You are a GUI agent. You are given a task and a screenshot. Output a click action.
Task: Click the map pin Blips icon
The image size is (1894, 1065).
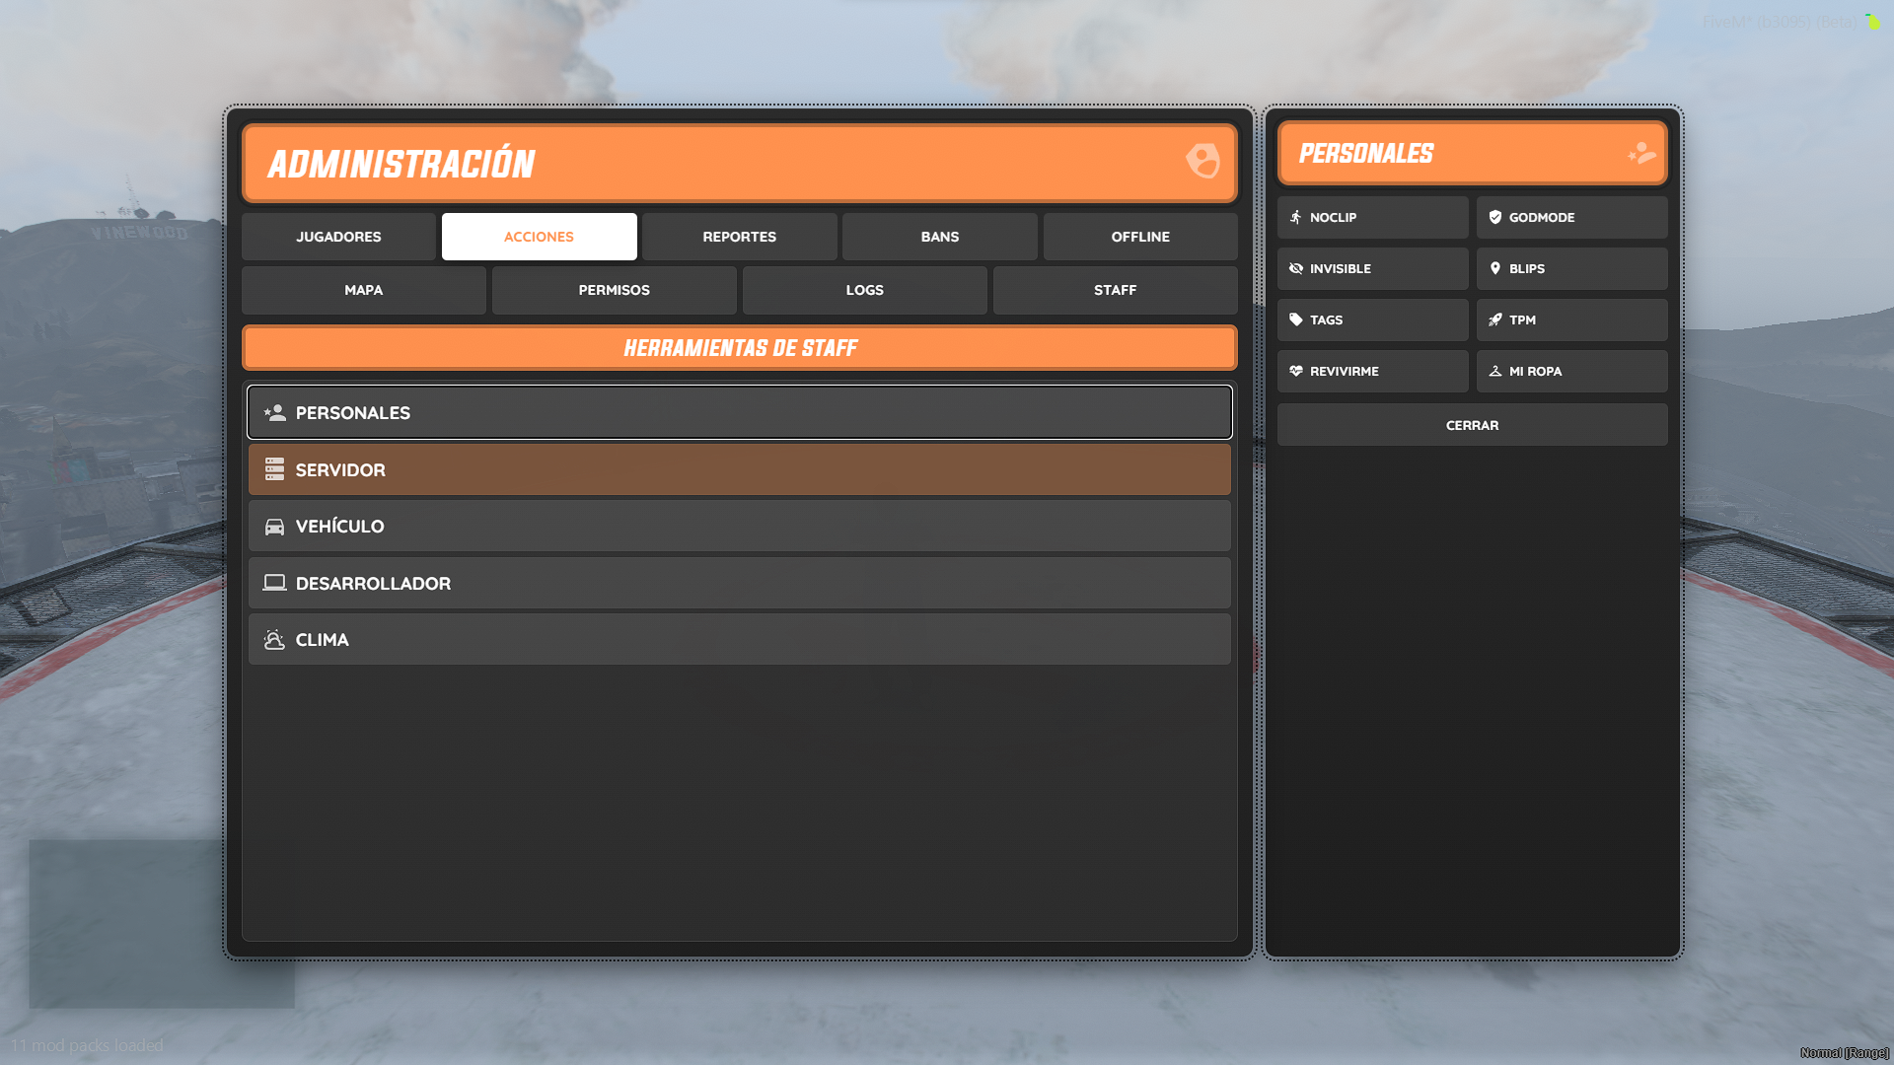(x=1495, y=268)
